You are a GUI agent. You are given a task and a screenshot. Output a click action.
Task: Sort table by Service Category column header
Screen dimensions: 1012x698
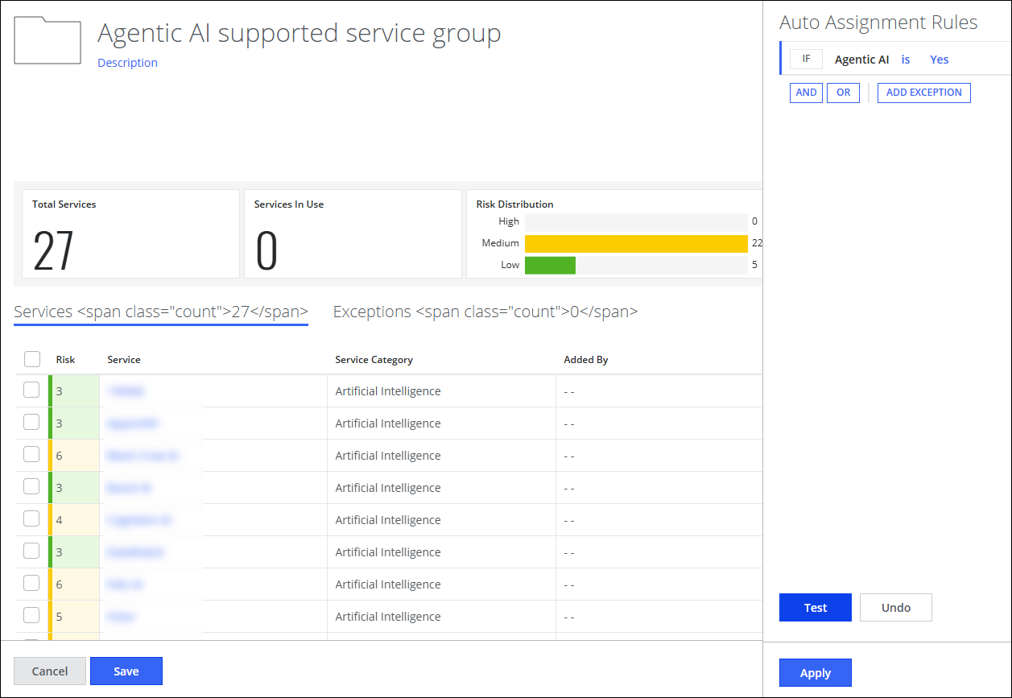click(x=374, y=360)
